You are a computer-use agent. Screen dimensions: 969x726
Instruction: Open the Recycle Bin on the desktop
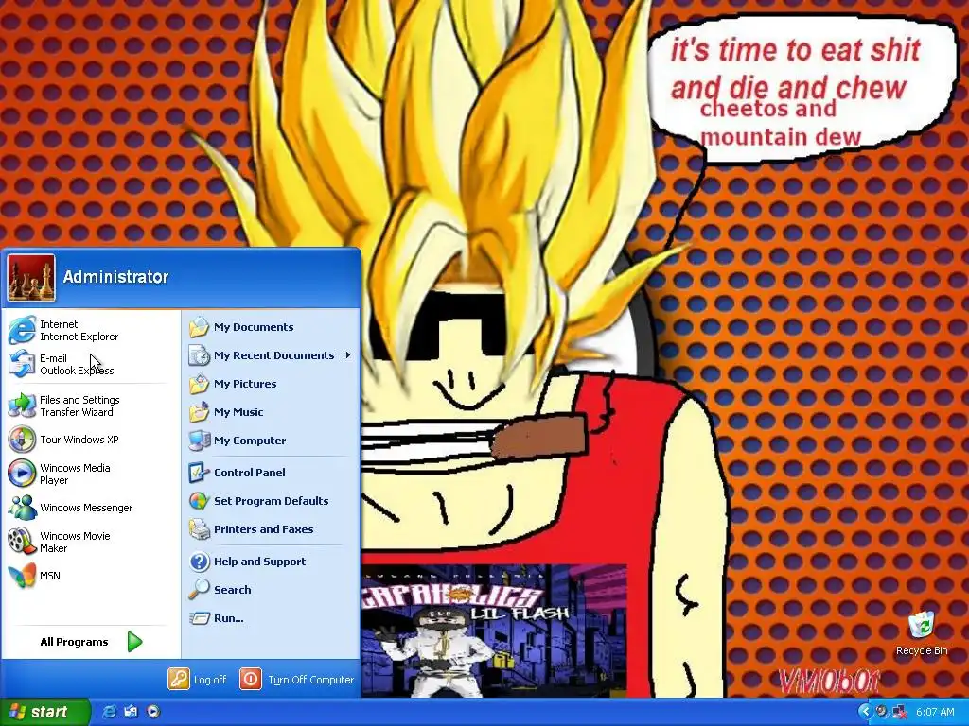click(x=922, y=633)
